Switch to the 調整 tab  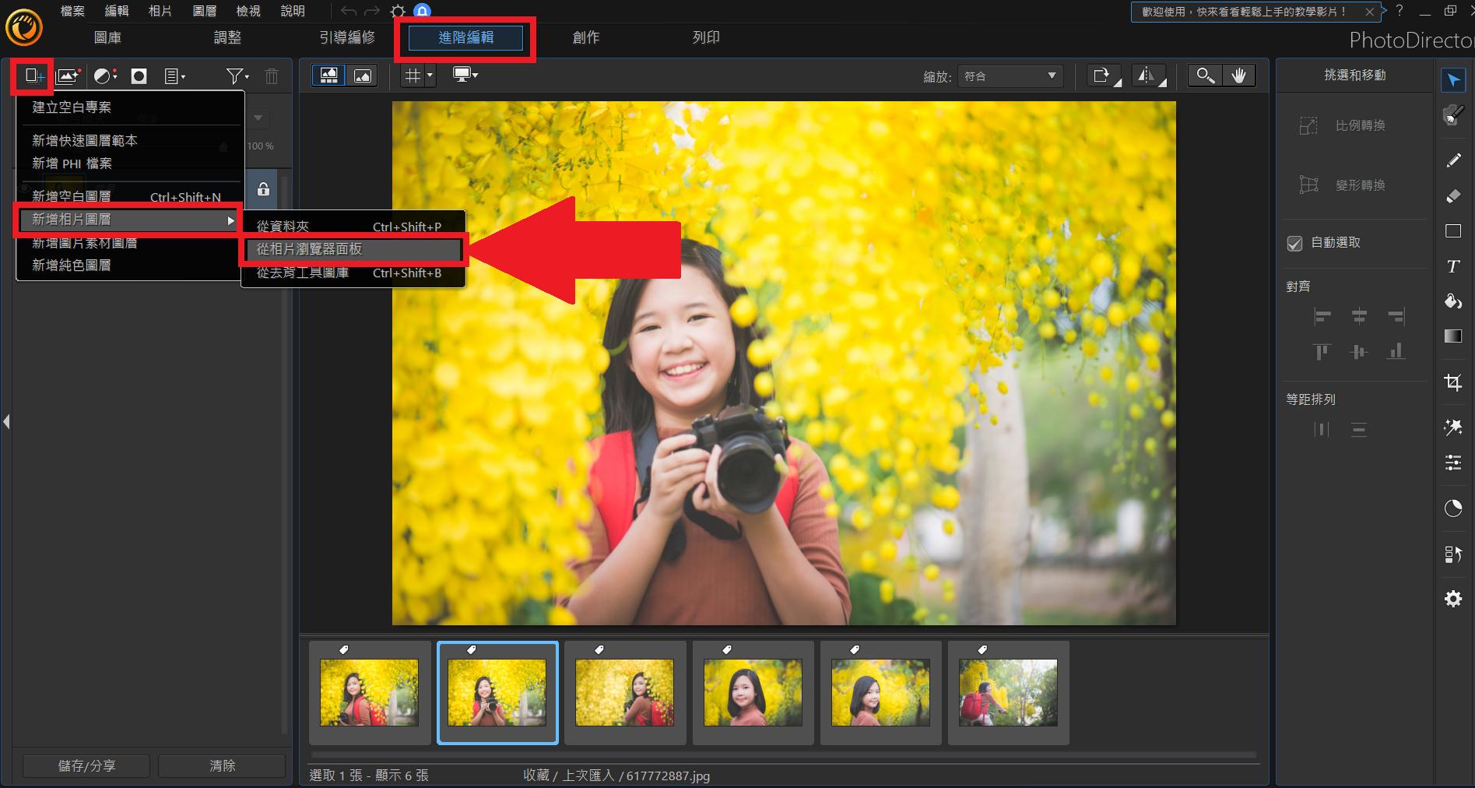227,37
